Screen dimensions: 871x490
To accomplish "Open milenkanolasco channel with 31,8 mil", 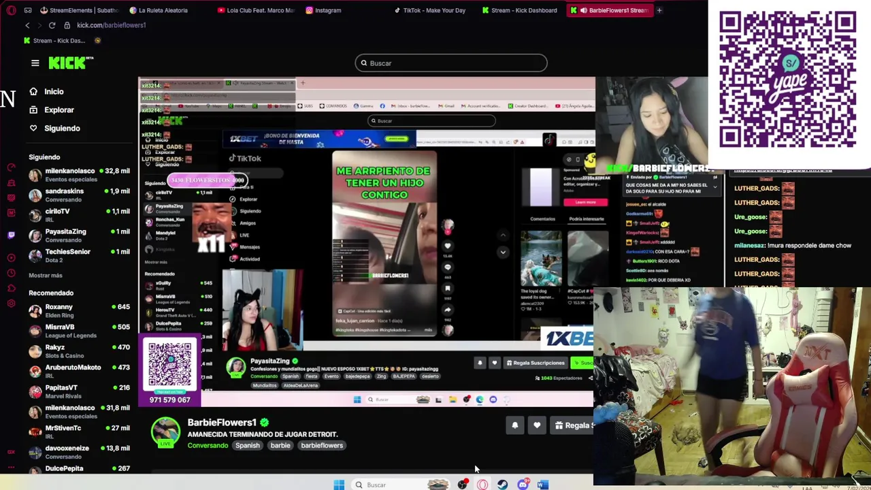I will (79, 412).
